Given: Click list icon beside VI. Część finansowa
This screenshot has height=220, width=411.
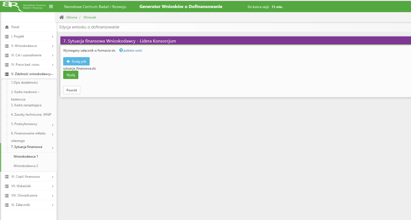Looking at the screenshot, I should [7, 177].
